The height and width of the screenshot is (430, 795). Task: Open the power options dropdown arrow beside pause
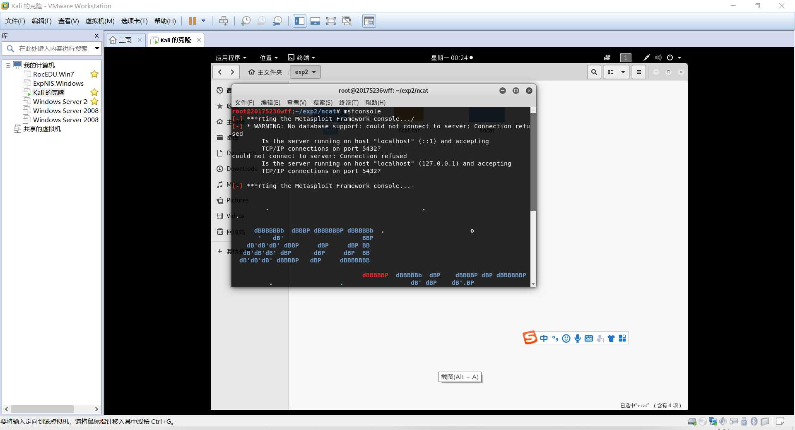(203, 21)
